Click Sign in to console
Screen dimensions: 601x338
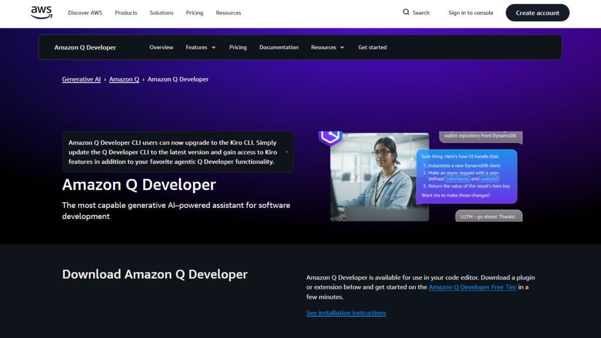coord(471,13)
